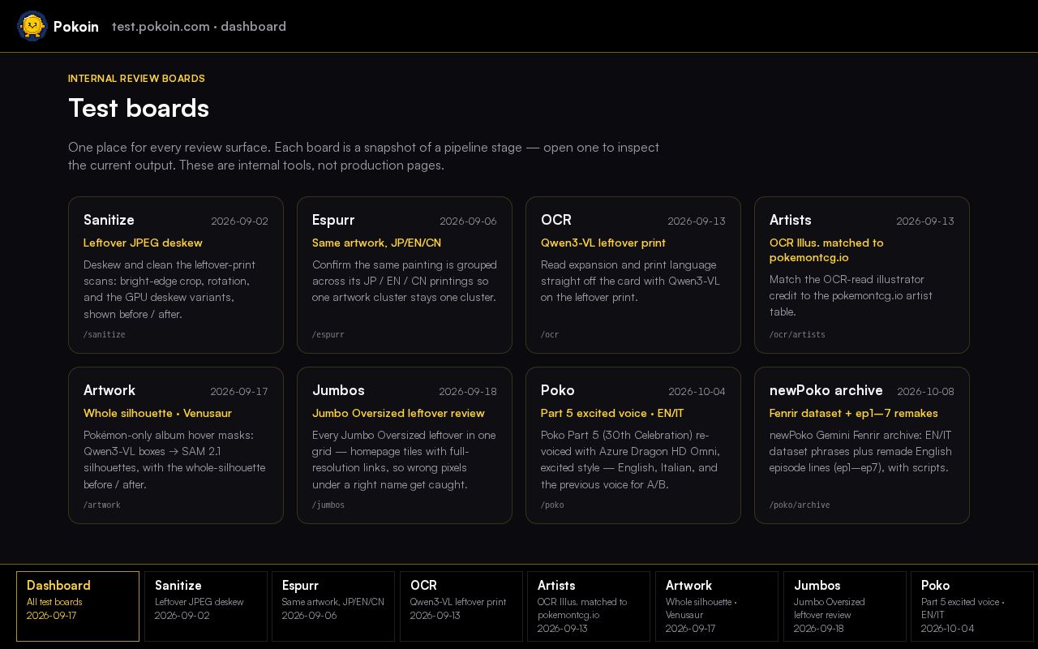Image resolution: width=1038 pixels, height=649 pixels.
Task: Switch to the Espurr tab in bottom bar
Action: [333, 606]
